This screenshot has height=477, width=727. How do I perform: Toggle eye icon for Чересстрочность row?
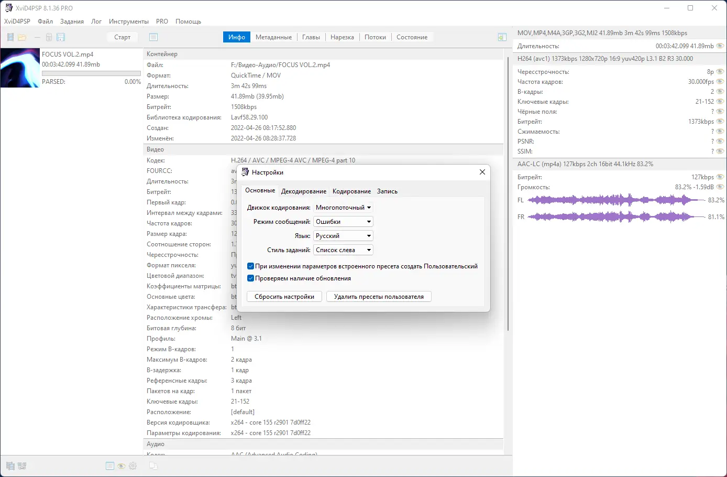[720, 72]
